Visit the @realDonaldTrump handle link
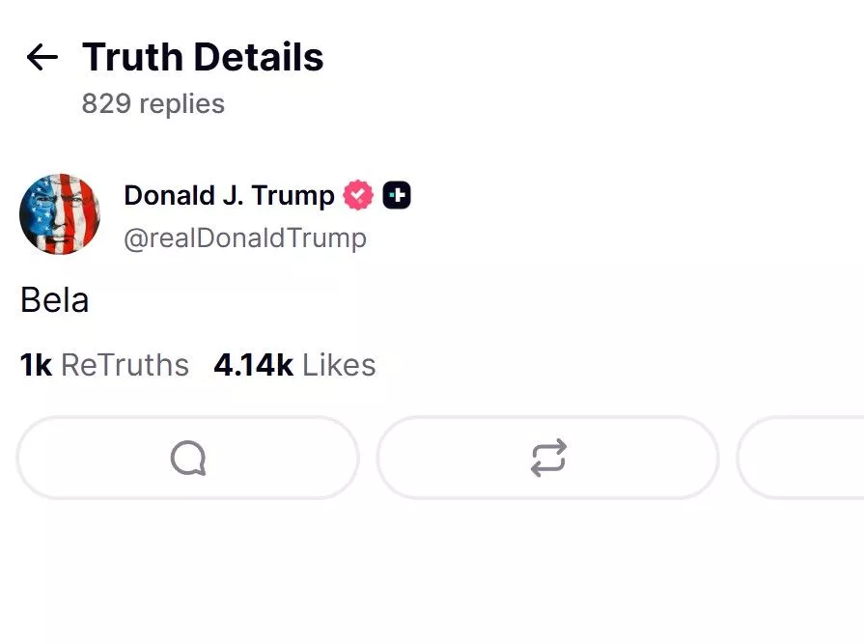This screenshot has height=644, width=864. [245, 238]
